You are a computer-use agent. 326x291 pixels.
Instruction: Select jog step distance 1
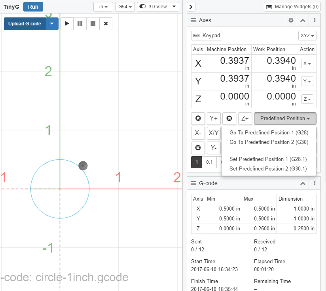pyautogui.click(x=197, y=162)
